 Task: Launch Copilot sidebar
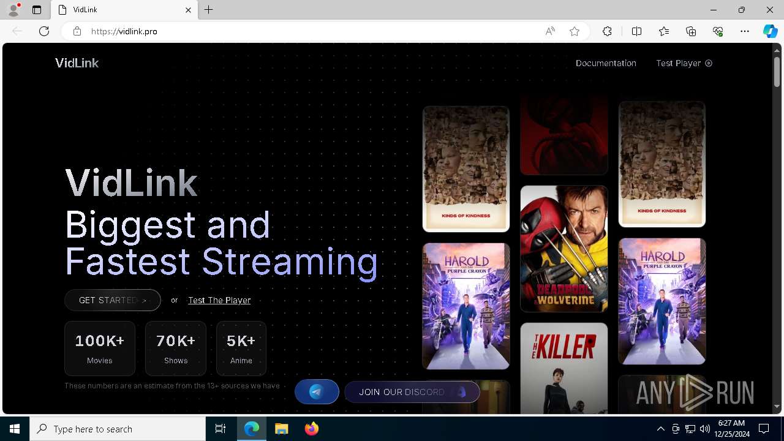(x=770, y=31)
